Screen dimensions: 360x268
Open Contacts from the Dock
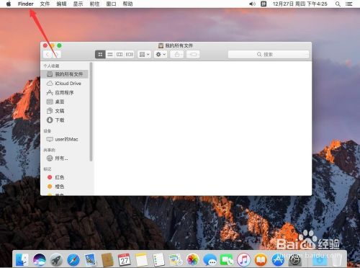coord(107,260)
